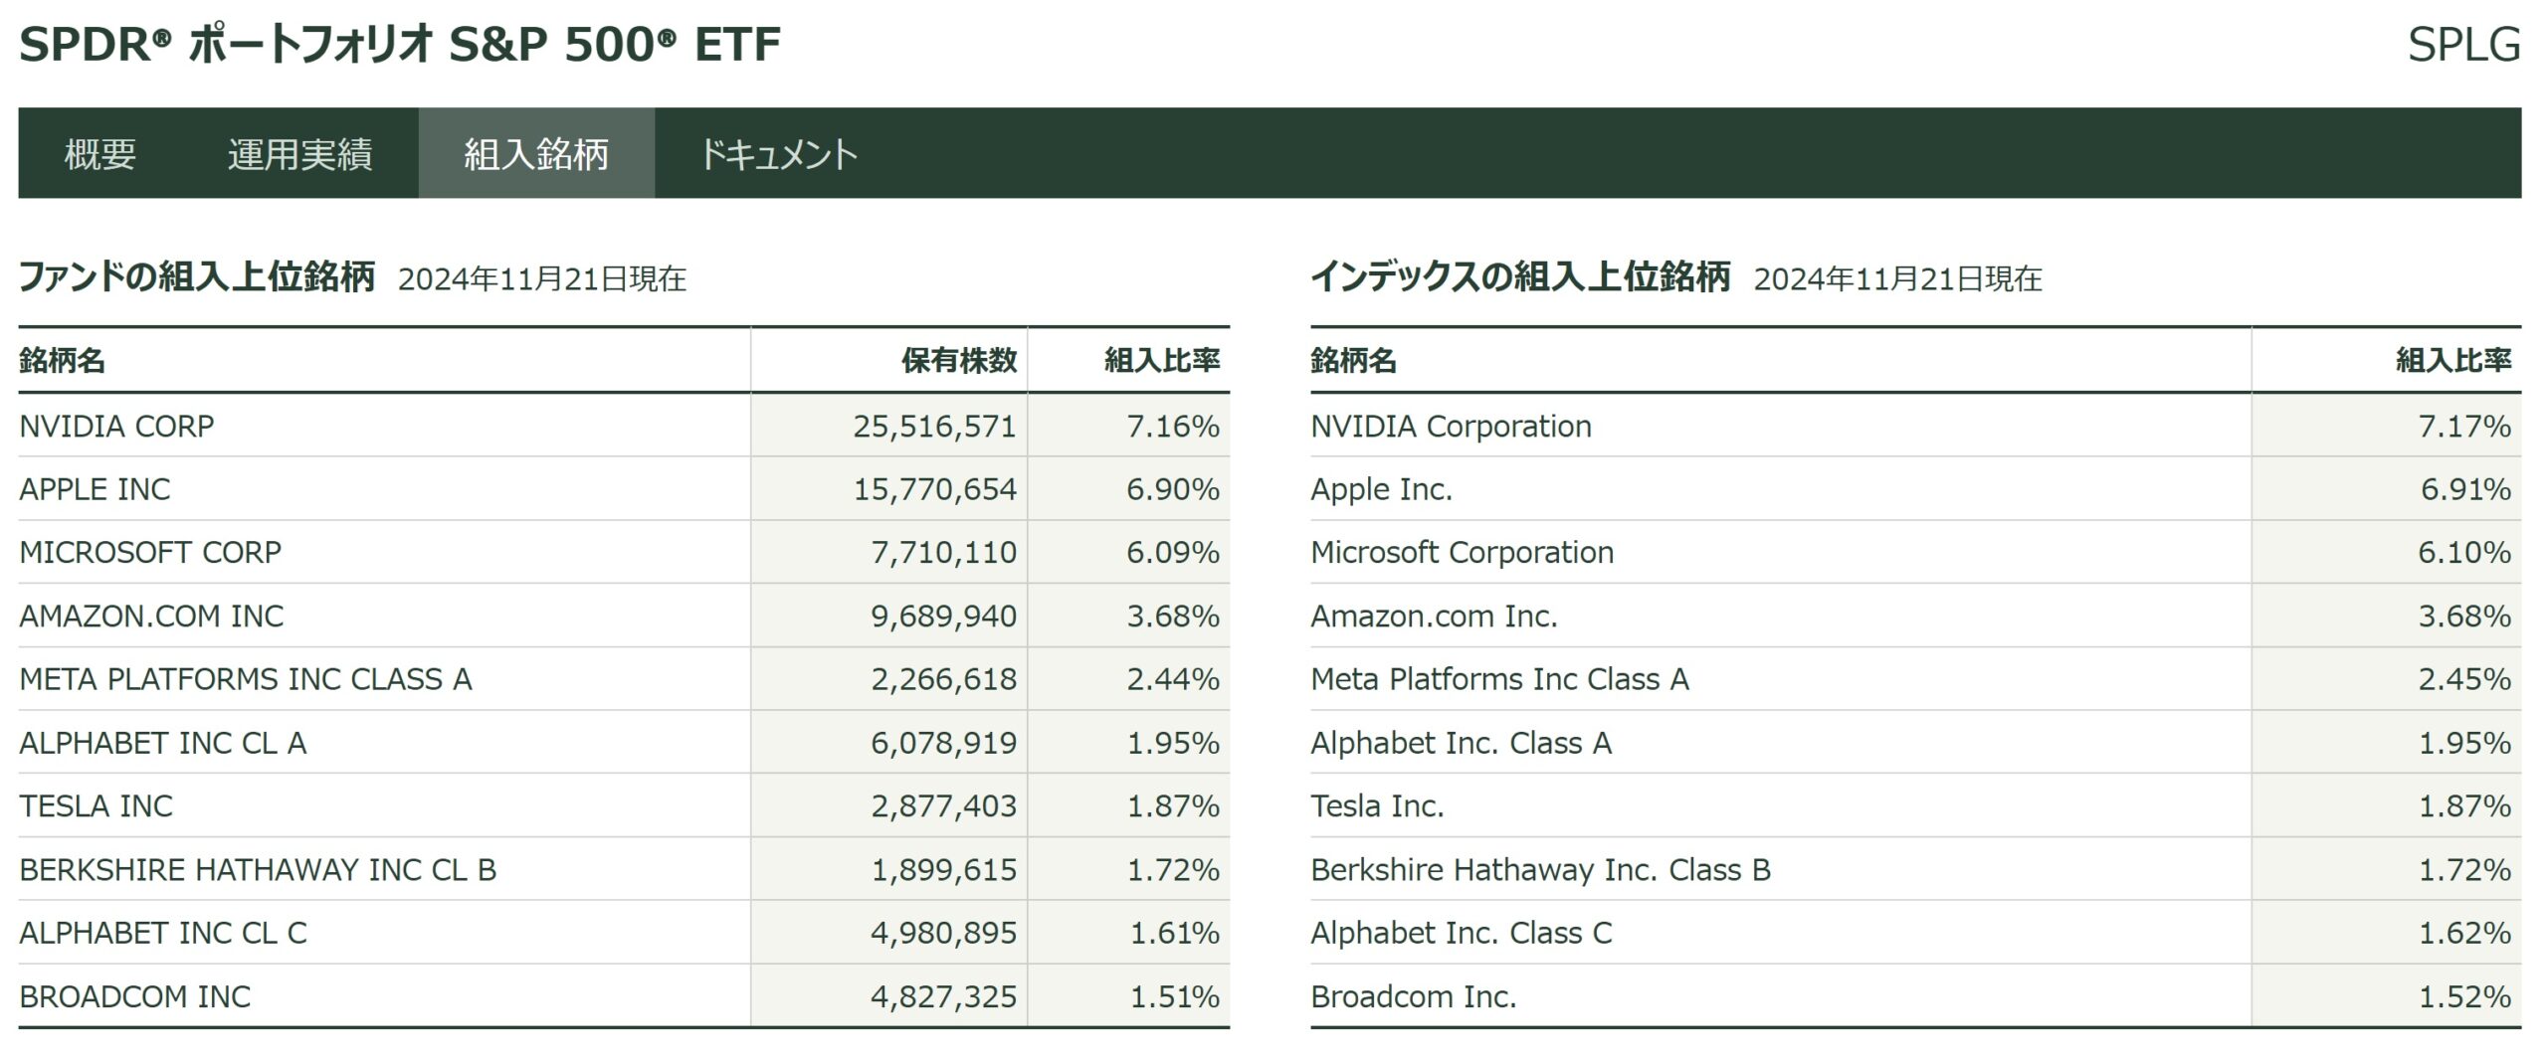This screenshot has height=1062, width=2547.
Task: Click the fund table 銘柄名 header
Action: pos(62,360)
